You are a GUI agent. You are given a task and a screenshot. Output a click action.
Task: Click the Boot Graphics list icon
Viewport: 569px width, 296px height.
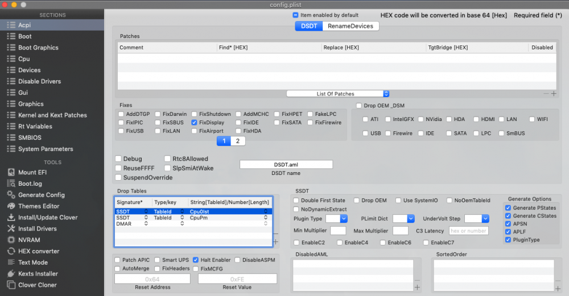pyautogui.click(x=11, y=48)
